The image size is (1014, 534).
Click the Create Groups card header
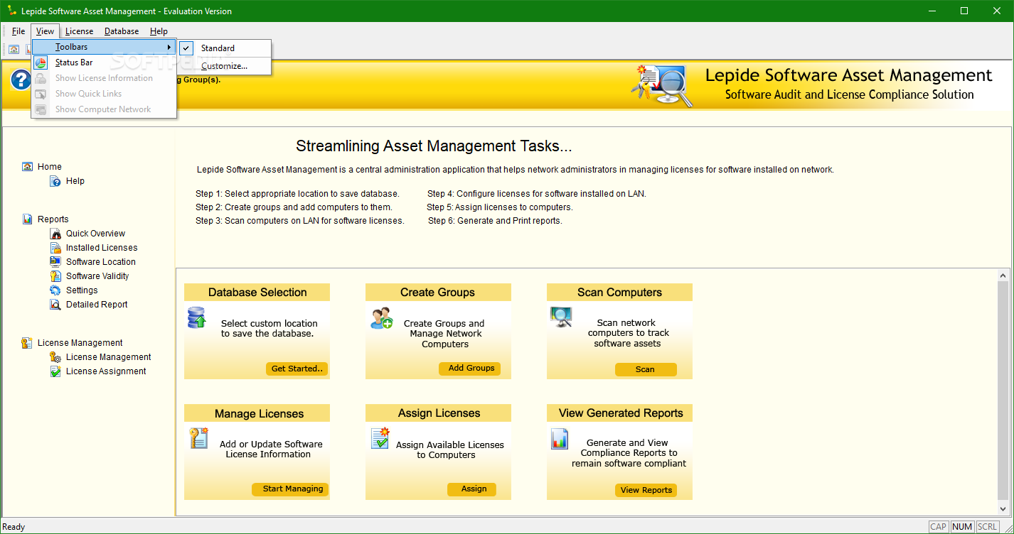coord(438,293)
